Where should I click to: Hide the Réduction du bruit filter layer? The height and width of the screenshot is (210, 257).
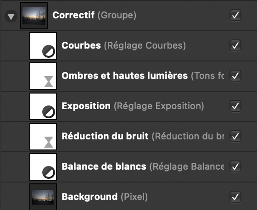(x=235, y=136)
